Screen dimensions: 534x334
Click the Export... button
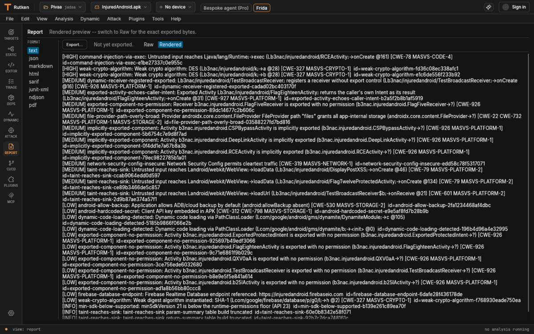(x=75, y=45)
